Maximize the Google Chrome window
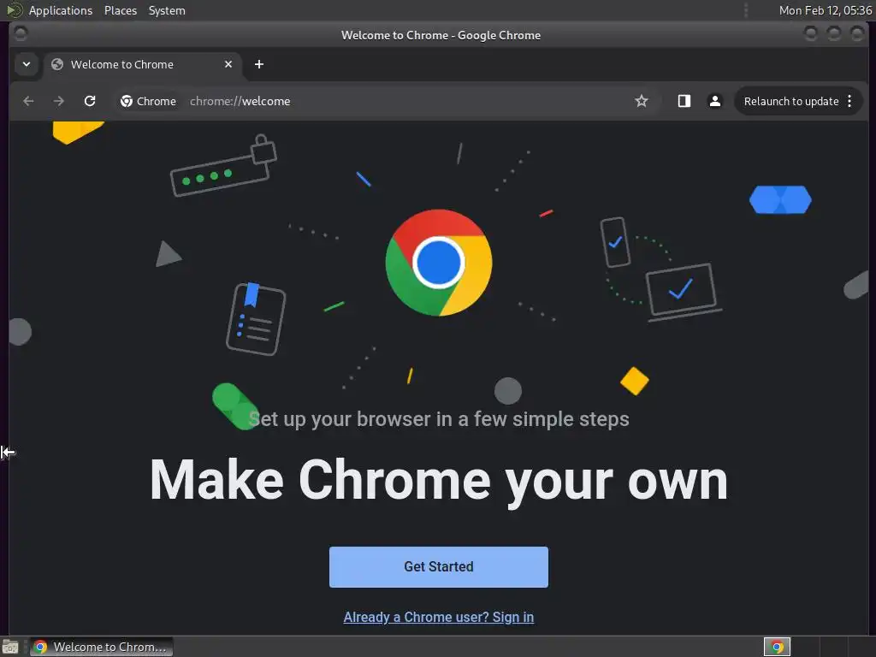The image size is (876, 657). pos(833,34)
